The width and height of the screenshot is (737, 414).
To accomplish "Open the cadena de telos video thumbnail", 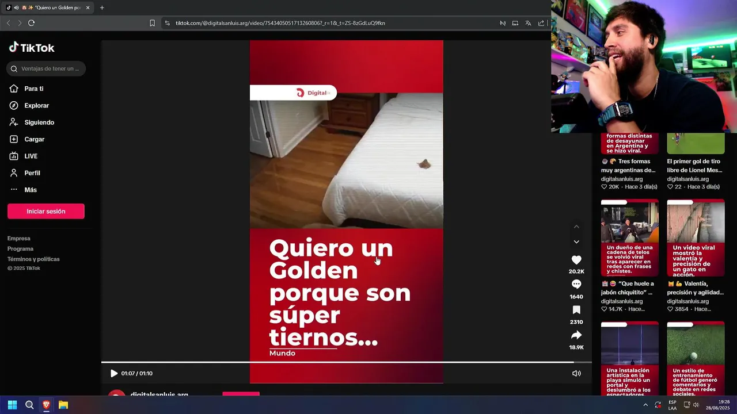I will pyautogui.click(x=630, y=238).
